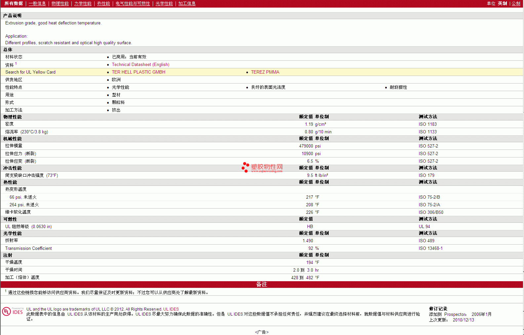Viewport: 524px width, 335px height.
Task: Select tensile modulus value 479000
Action: [306, 146]
